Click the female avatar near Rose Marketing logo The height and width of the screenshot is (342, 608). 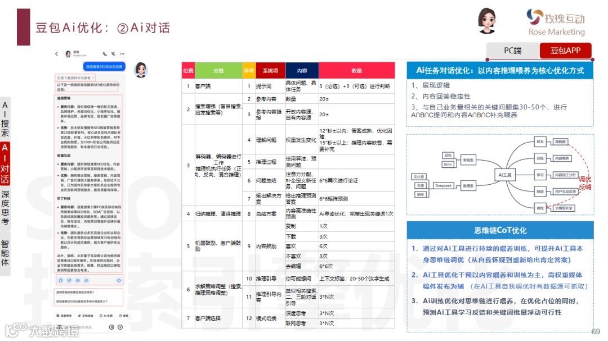click(487, 21)
